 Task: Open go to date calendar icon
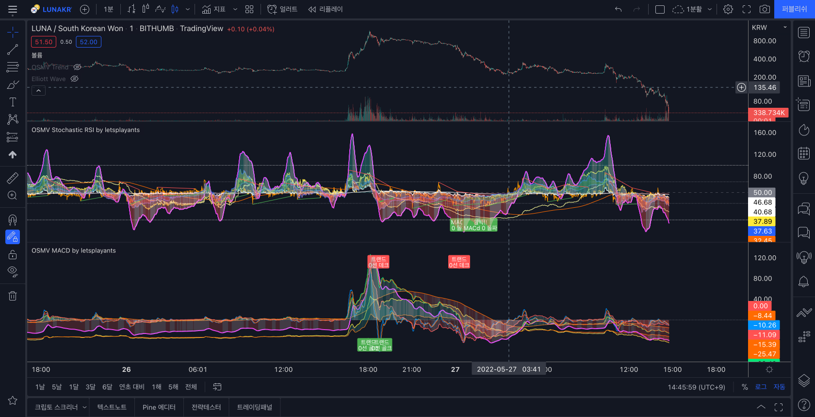click(x=217, y=387)
